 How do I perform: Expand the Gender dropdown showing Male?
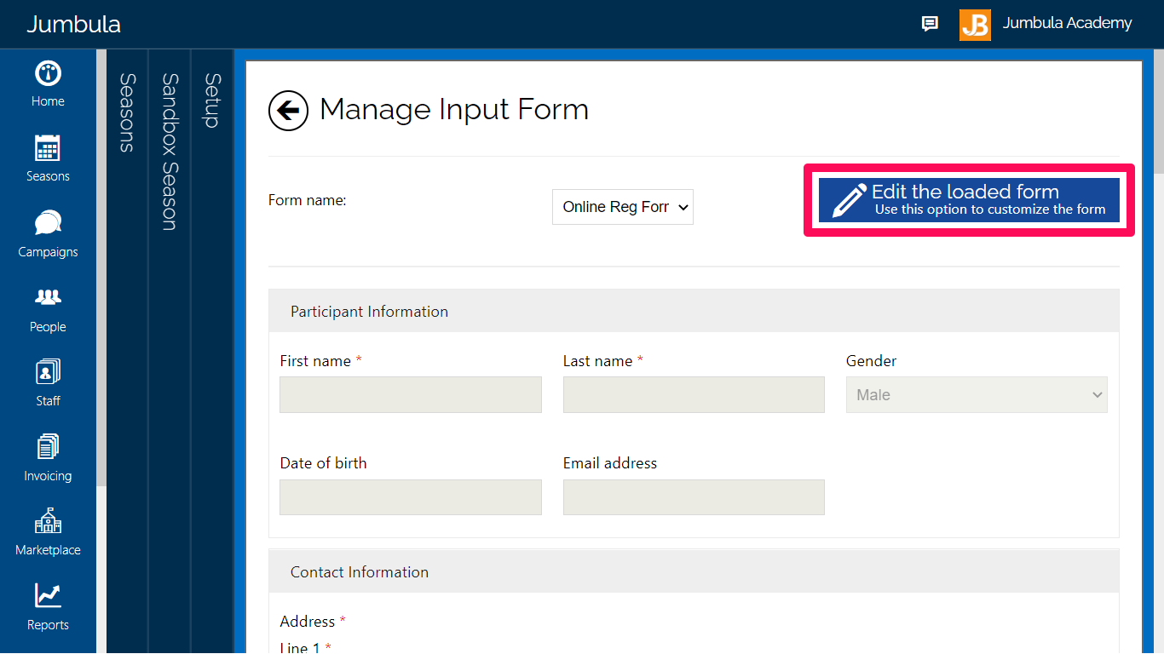(x=977, y=395)
